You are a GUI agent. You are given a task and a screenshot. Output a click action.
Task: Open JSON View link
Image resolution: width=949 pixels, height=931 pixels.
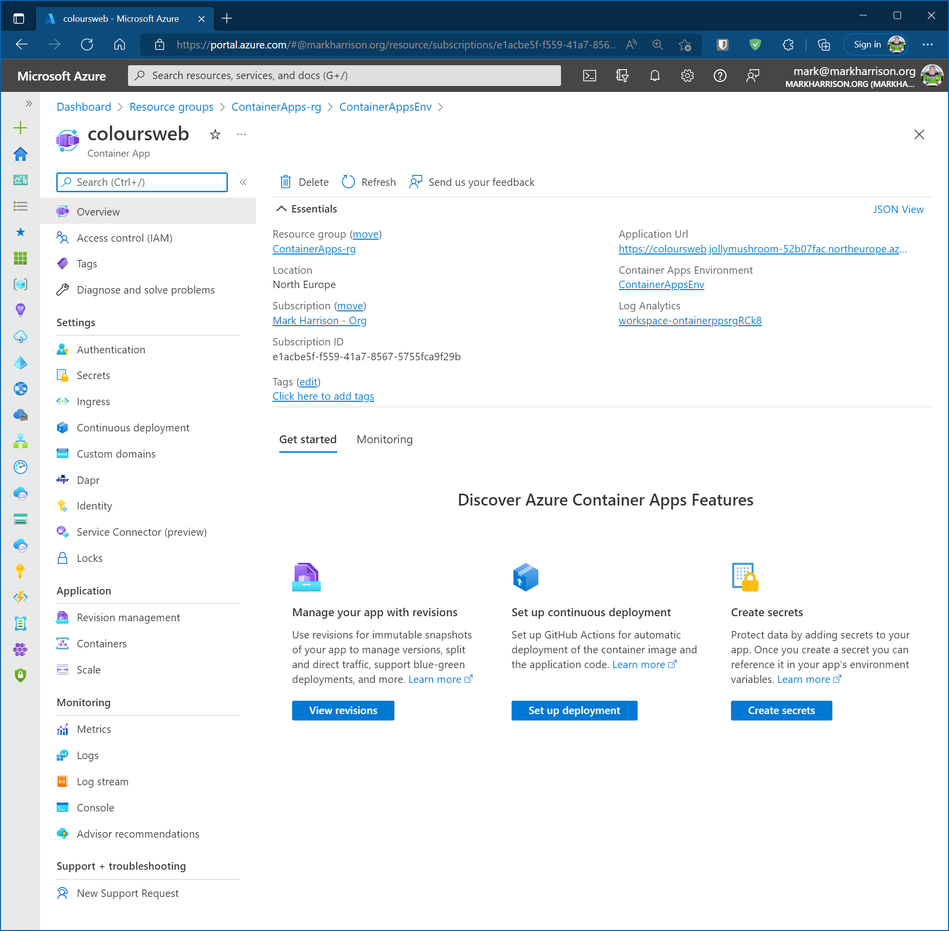(x=898, y=209)
